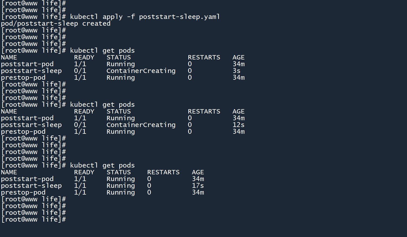The height and width of the screenshot is (237, 407).
Task: Click the prestop-pod name in the first listing
Action: 23,78
